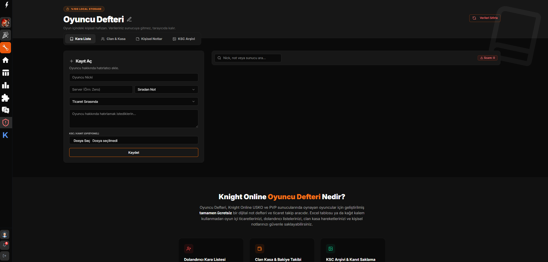Screen dimensions: 548x262
Task: Click the red Dolandırıcı Kara Listesi card icon
Action: pos(189,249)
